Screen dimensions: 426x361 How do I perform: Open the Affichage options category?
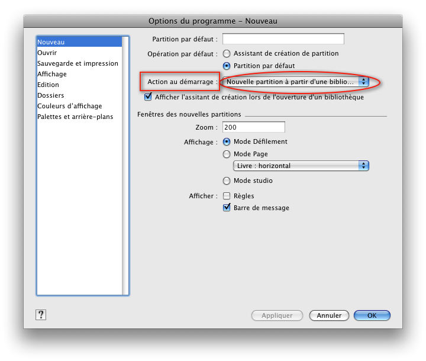pyautogui.click(x=52, y=74)
